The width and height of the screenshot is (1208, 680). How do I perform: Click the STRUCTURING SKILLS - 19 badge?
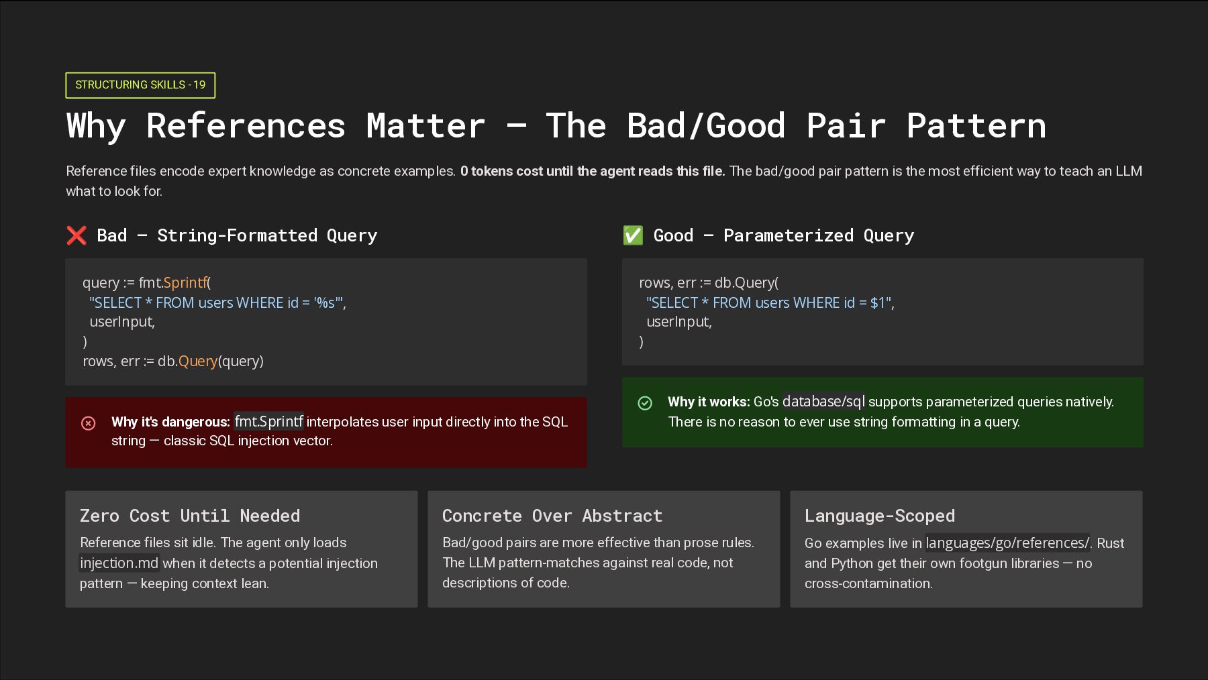(140, 85)
